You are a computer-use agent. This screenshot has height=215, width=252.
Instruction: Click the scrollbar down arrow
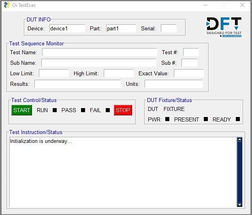click(x=239, y=204)
